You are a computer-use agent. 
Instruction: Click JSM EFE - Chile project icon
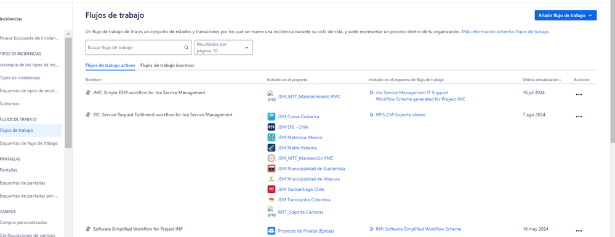click(x=271, y=127)
